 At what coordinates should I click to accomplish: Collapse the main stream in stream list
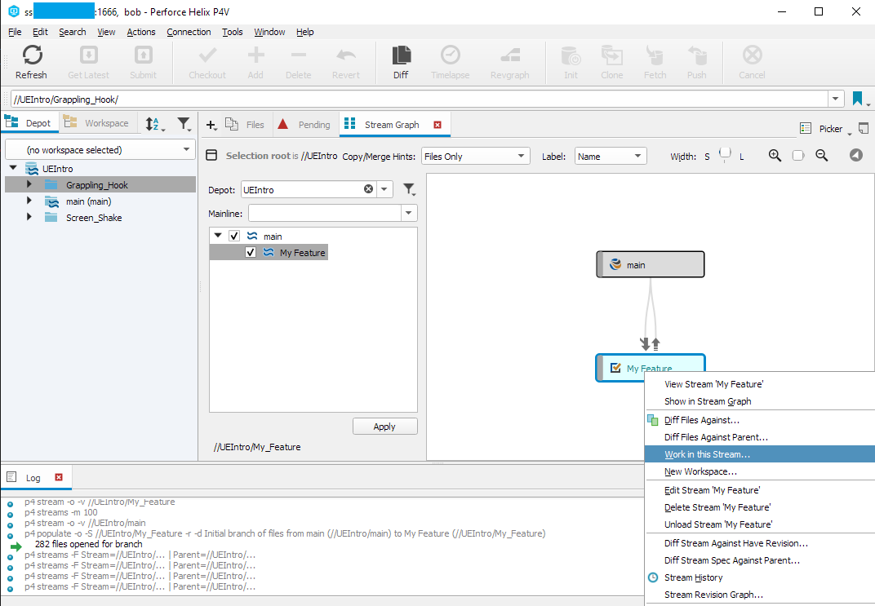point(218,236)
